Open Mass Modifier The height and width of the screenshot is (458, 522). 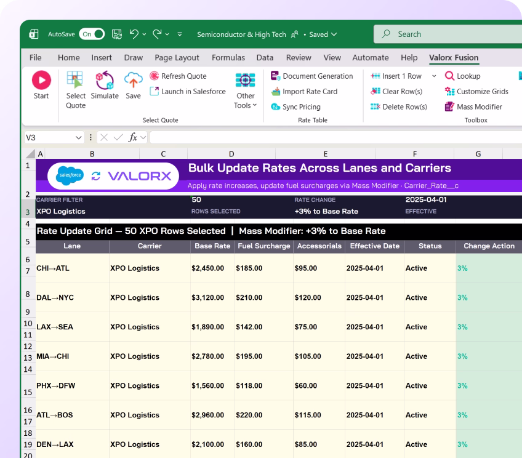(473, 106)
